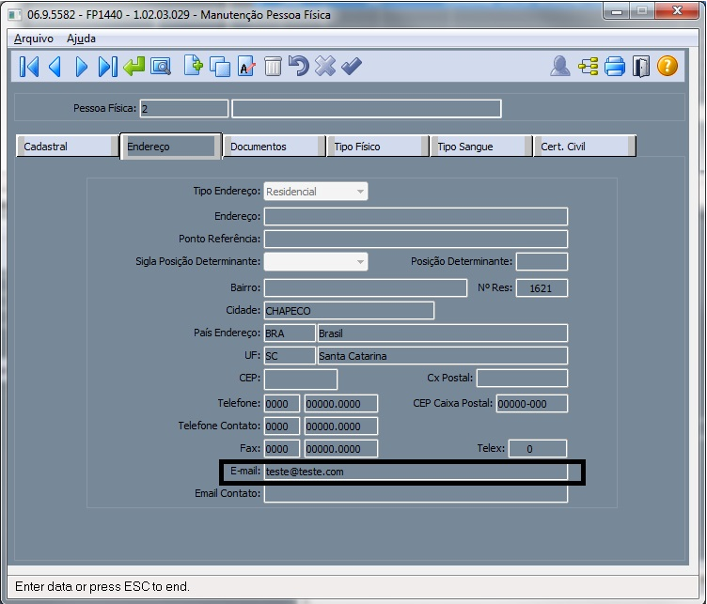
Task: Click Telefone Contato area code field
Action: (282, 426)
